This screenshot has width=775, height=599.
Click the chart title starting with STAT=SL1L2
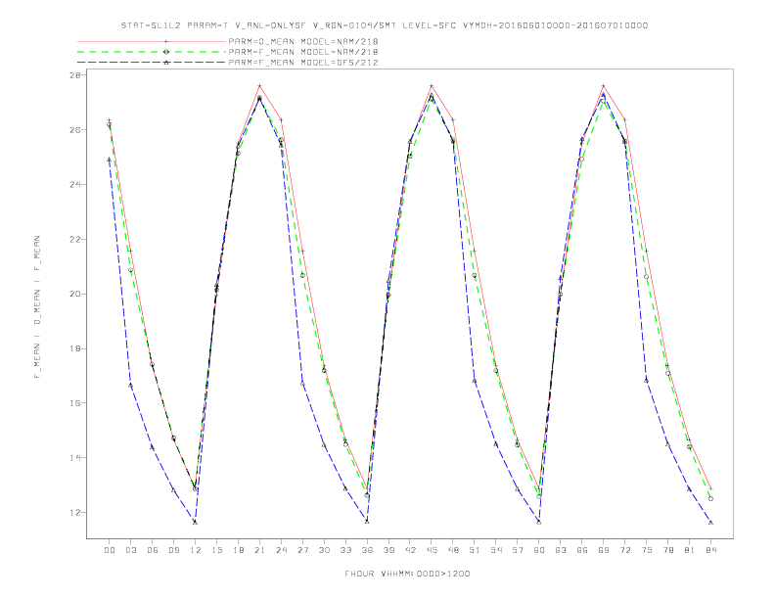click(x=384, y=25)
